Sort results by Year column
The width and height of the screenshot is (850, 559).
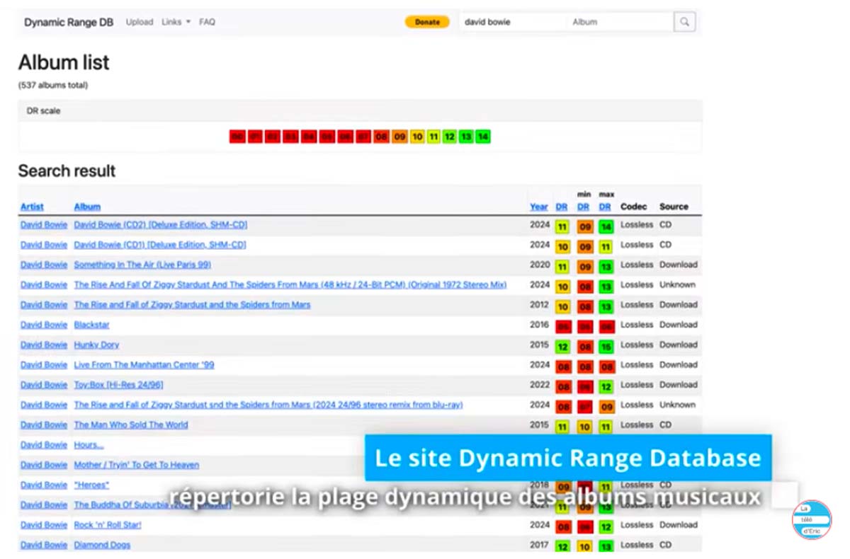pos(539,207)
